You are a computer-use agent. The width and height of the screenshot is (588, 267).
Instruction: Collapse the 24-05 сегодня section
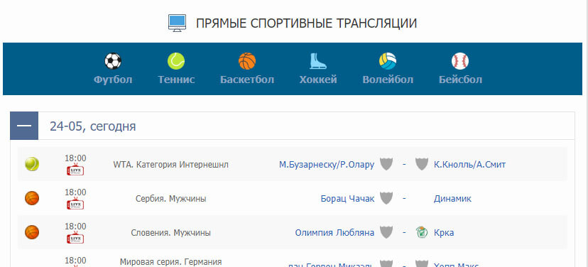pyautogui.click(x=24, y=126)
